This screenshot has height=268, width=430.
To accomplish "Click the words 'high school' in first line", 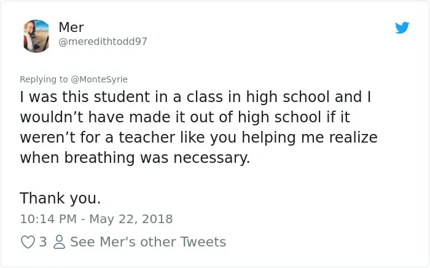I will click(x=288, y=97).
